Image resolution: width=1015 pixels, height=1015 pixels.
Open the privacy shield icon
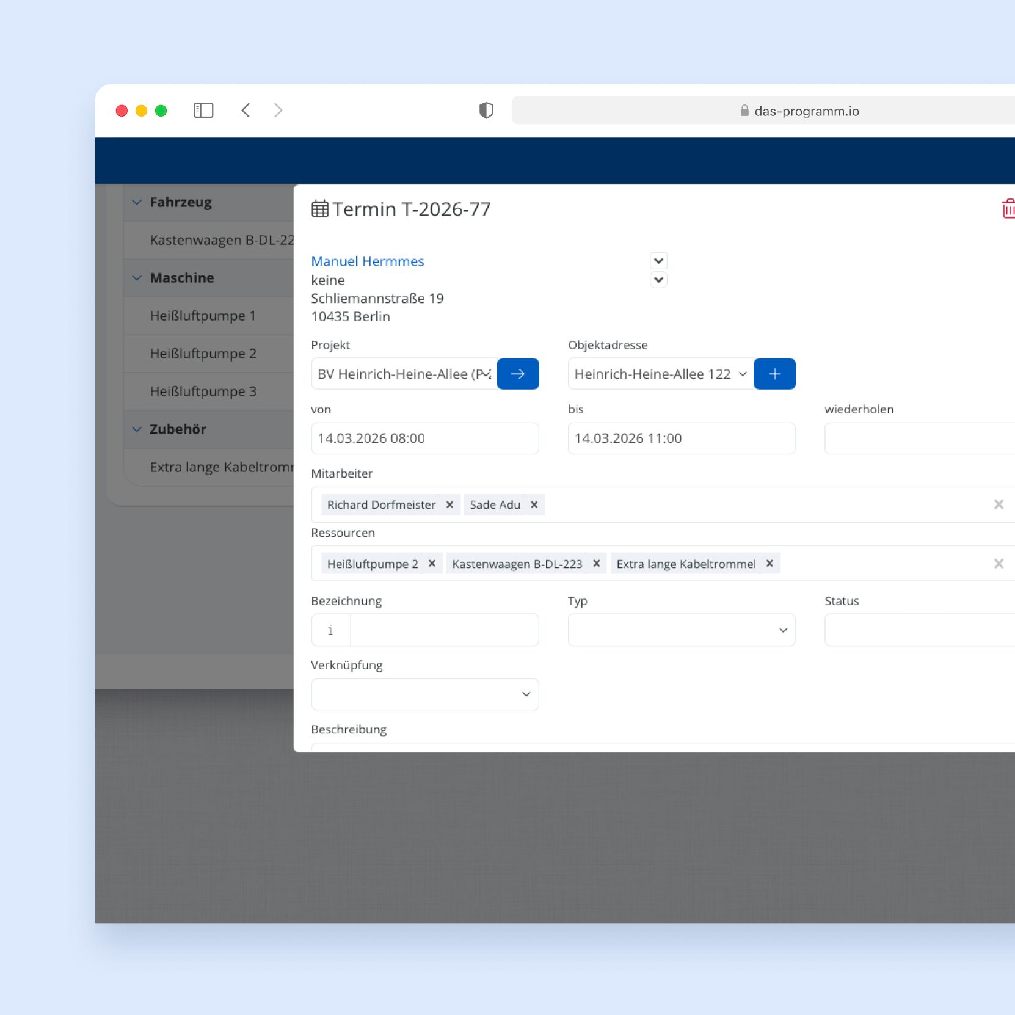(486, 111)
